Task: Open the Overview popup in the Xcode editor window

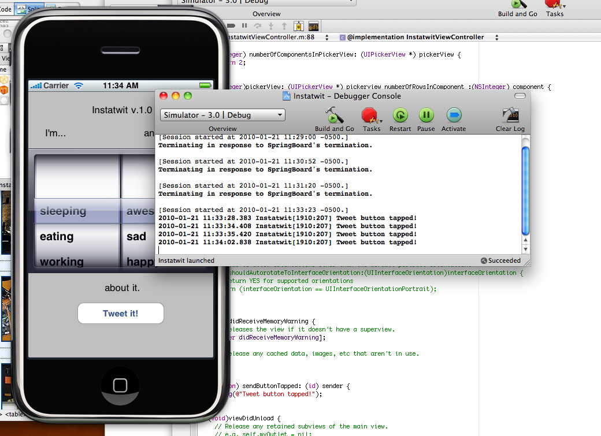Action: coord(267,3)
